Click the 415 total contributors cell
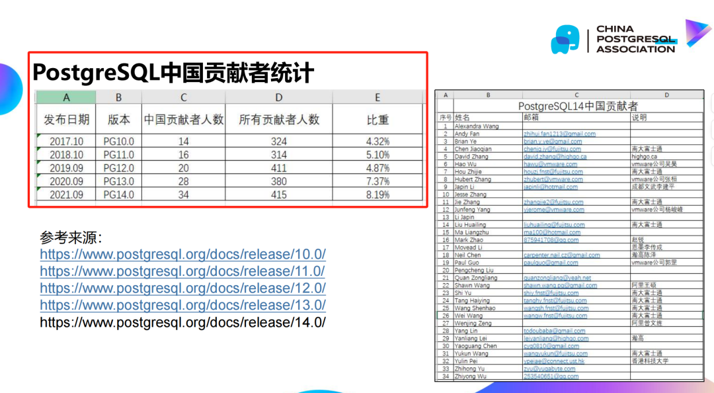The image size is (714, 393). click(279, 195)
